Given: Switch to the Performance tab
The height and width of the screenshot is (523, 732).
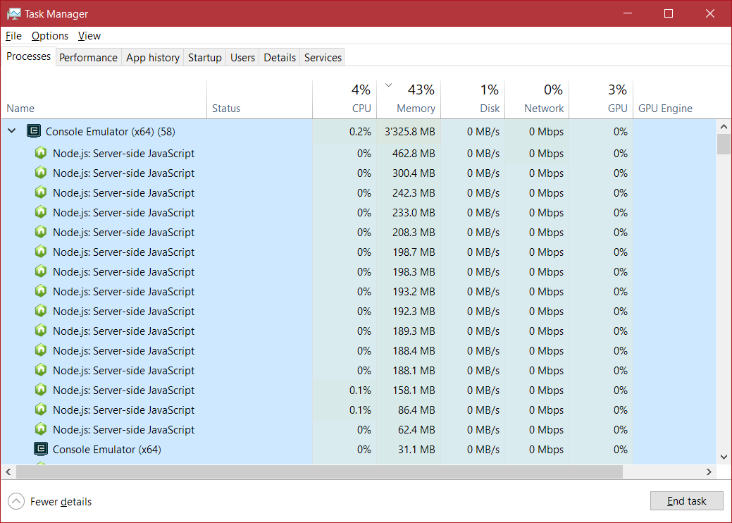Looking at the screenshot, I should click(x=88, y=58).
